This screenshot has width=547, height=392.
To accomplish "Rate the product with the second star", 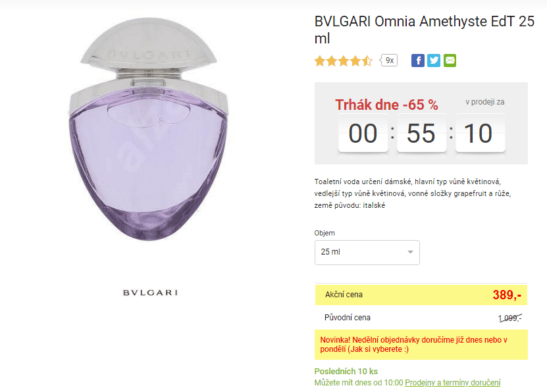I will [x=333, y=60].
